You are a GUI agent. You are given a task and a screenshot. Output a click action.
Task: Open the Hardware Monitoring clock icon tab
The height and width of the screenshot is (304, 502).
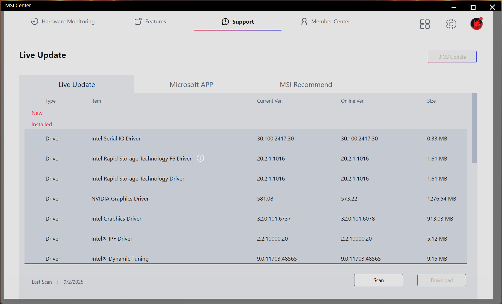pyautogui.click(x=35, y=21)
